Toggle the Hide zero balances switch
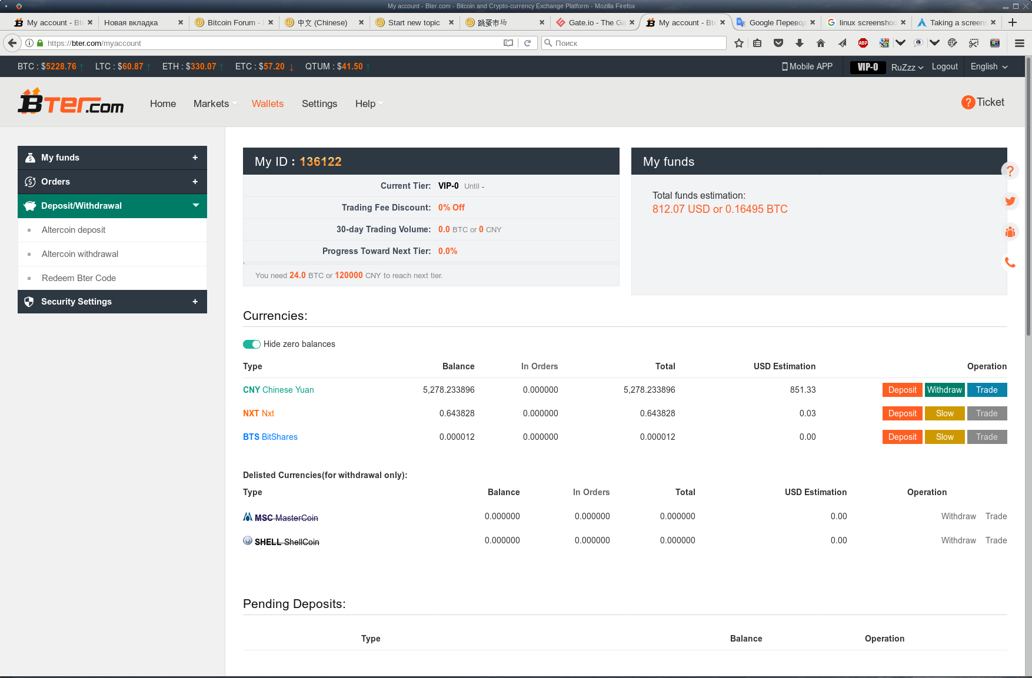 pos(252,344)
